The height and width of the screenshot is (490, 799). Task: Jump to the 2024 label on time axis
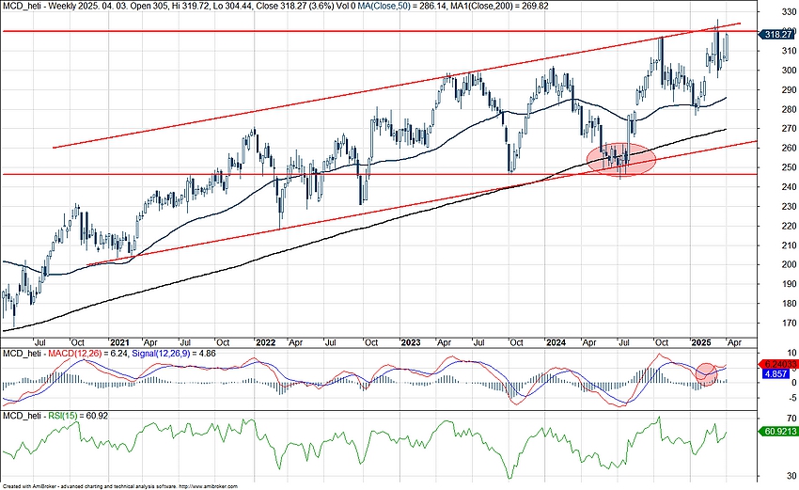click(556, 341)
